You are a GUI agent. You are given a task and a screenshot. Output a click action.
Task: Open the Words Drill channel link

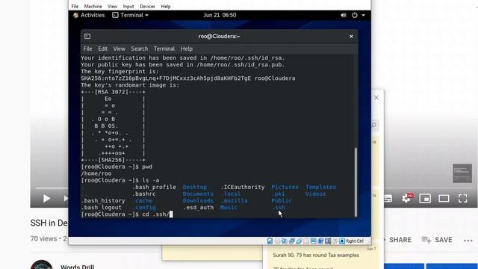click(x=77, y=267)
